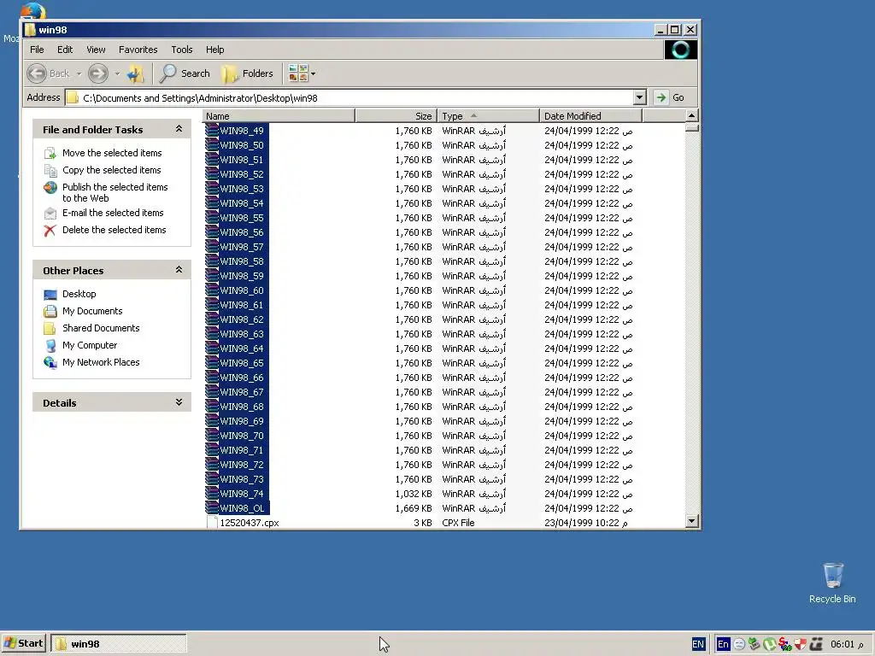Click Copy the selected items
Image resolution: width=875 pixels, height=656 pixels.
click(x=112, y=170)
